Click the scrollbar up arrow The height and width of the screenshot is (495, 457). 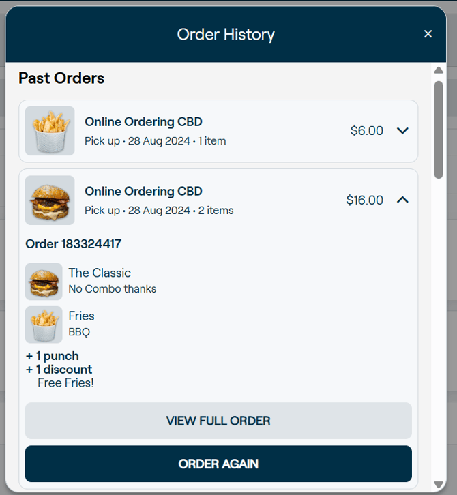439,71
